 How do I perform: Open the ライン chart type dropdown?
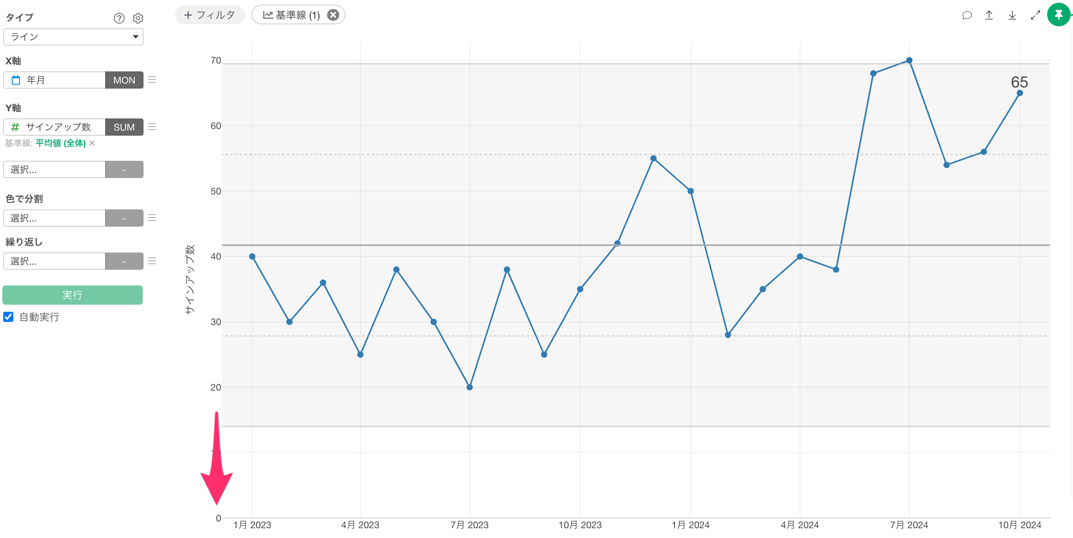coord(73,36)
